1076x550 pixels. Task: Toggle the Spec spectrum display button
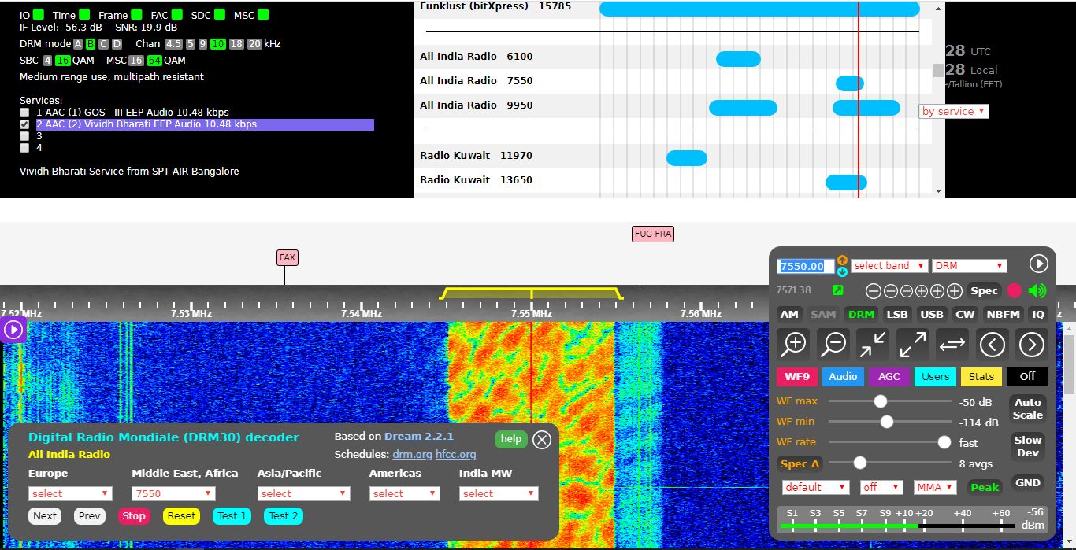(x=984, y=290)
